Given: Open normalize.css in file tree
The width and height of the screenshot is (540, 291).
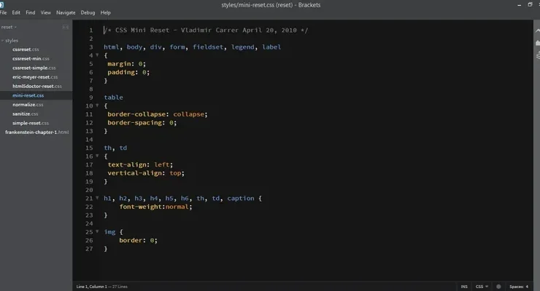Looking at the screenshot, I should point(28,105).
